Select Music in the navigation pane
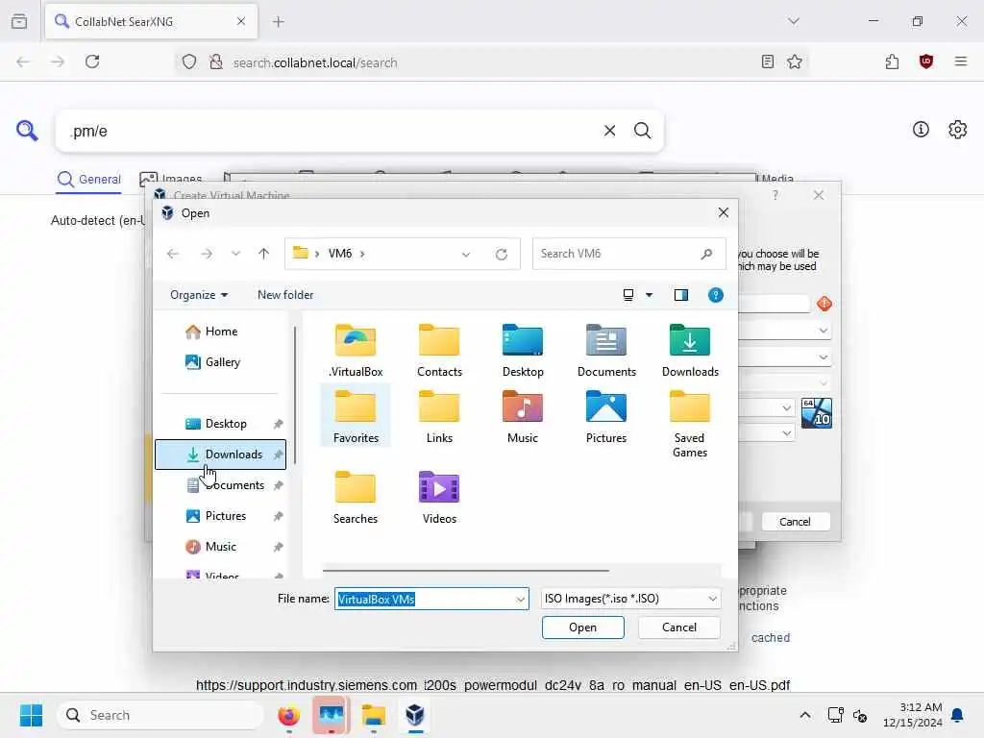The height and width of the screenshot is (738, 984). click(220, 547)
